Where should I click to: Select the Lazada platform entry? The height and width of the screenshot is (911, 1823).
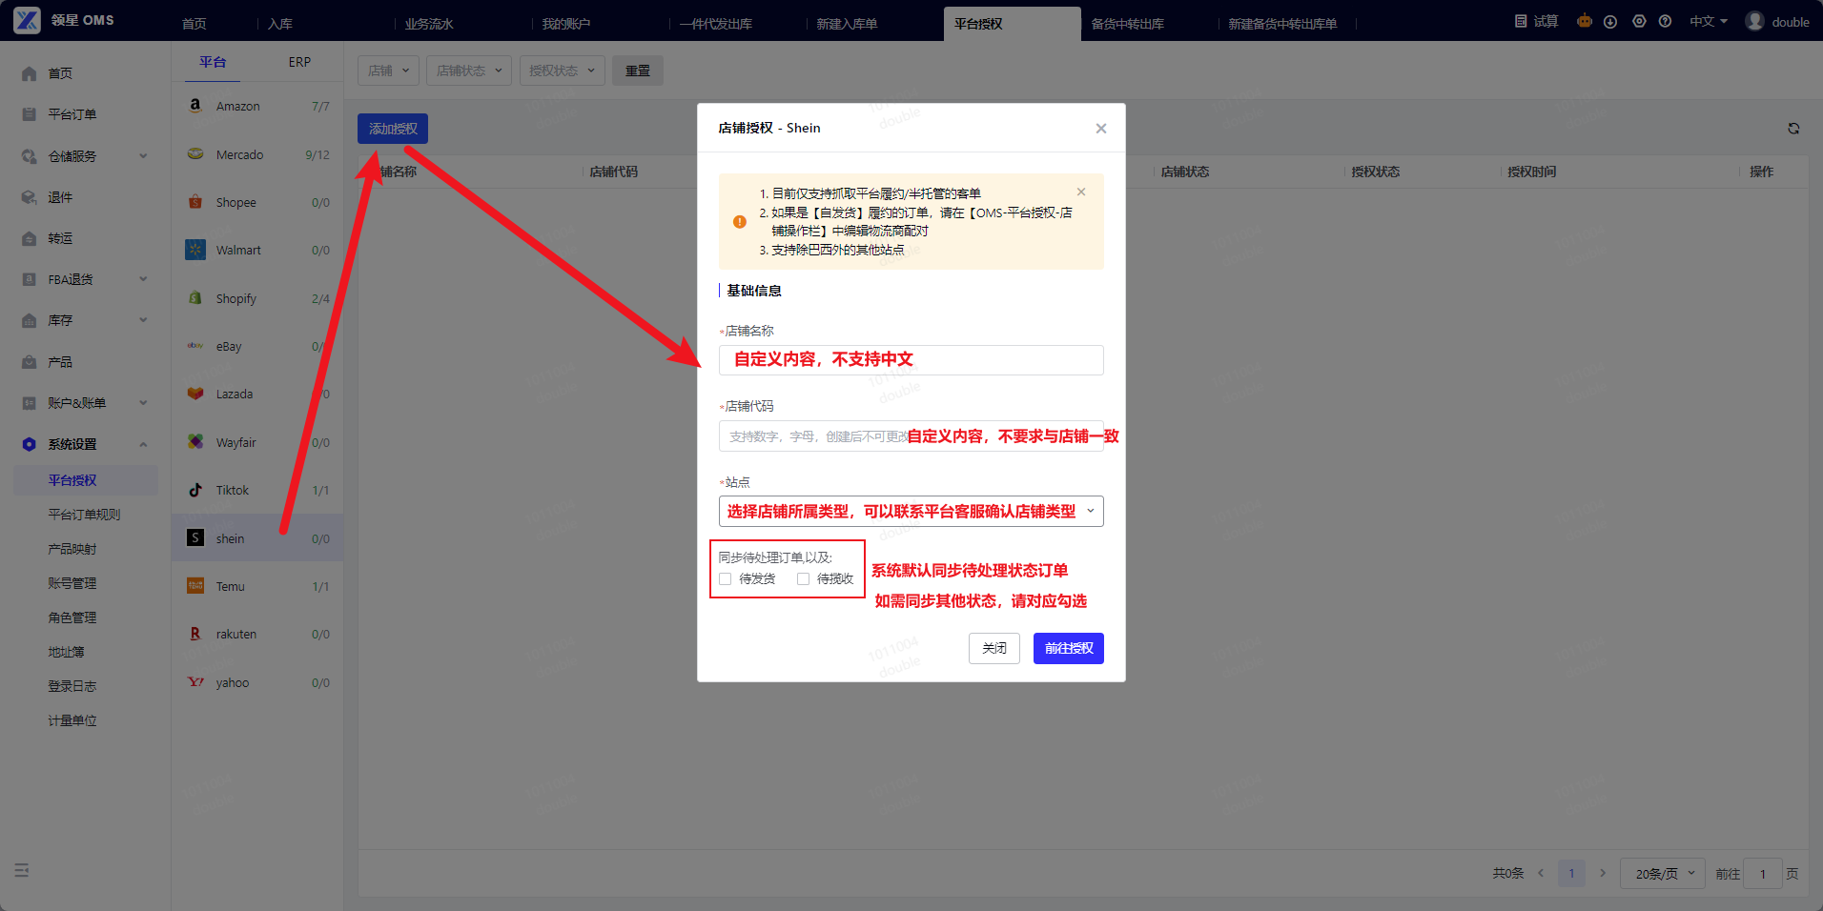point(257,394)
